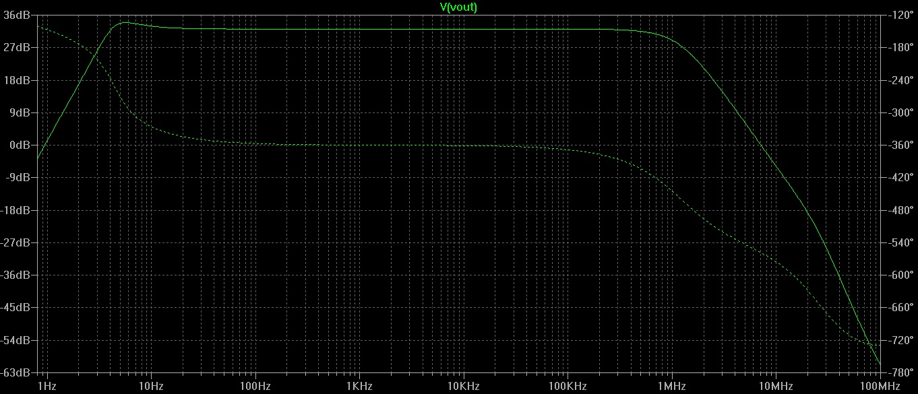Screen dimensions: 918x394
Task: Click the -780° phase axis label
Action: pyautogui.click(x=901, y=372)
